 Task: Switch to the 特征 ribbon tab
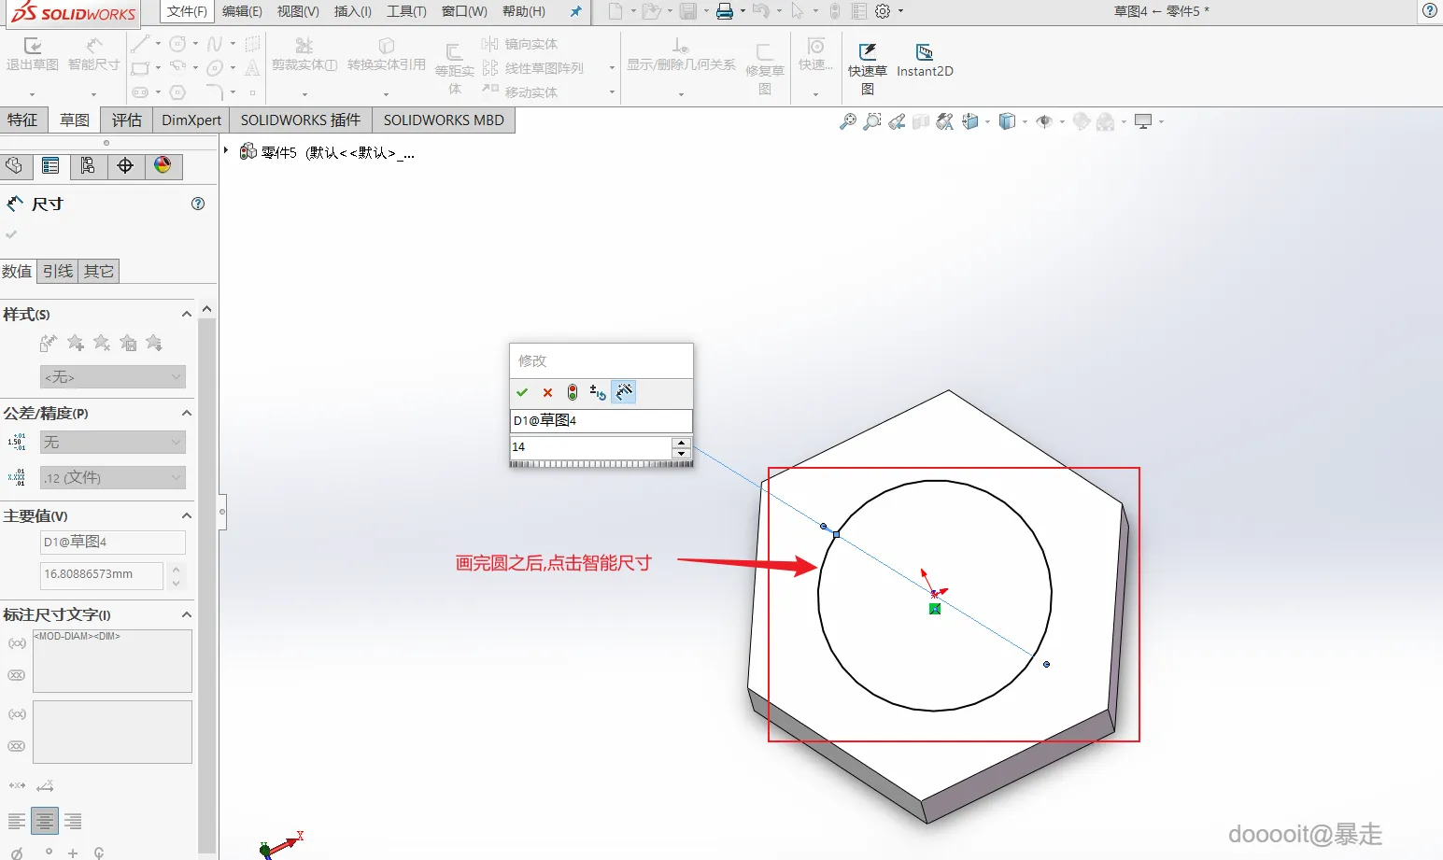pyautogui.click(x=22, y=120)
